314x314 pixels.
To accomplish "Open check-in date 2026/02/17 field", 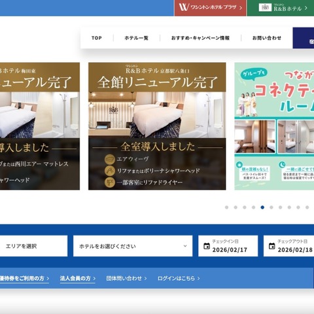I will [x=228, y=246].
